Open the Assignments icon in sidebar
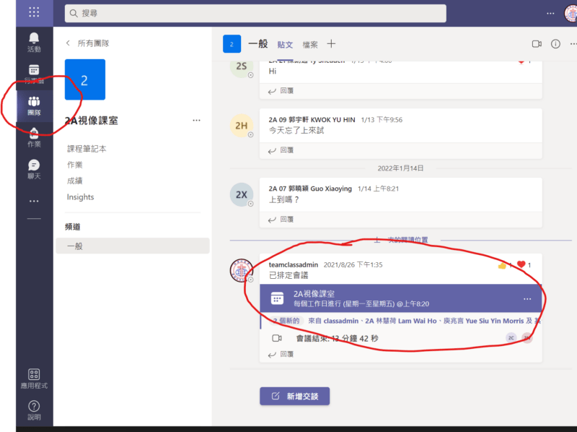The image size is (577, 432). click(x=34, y=137)
